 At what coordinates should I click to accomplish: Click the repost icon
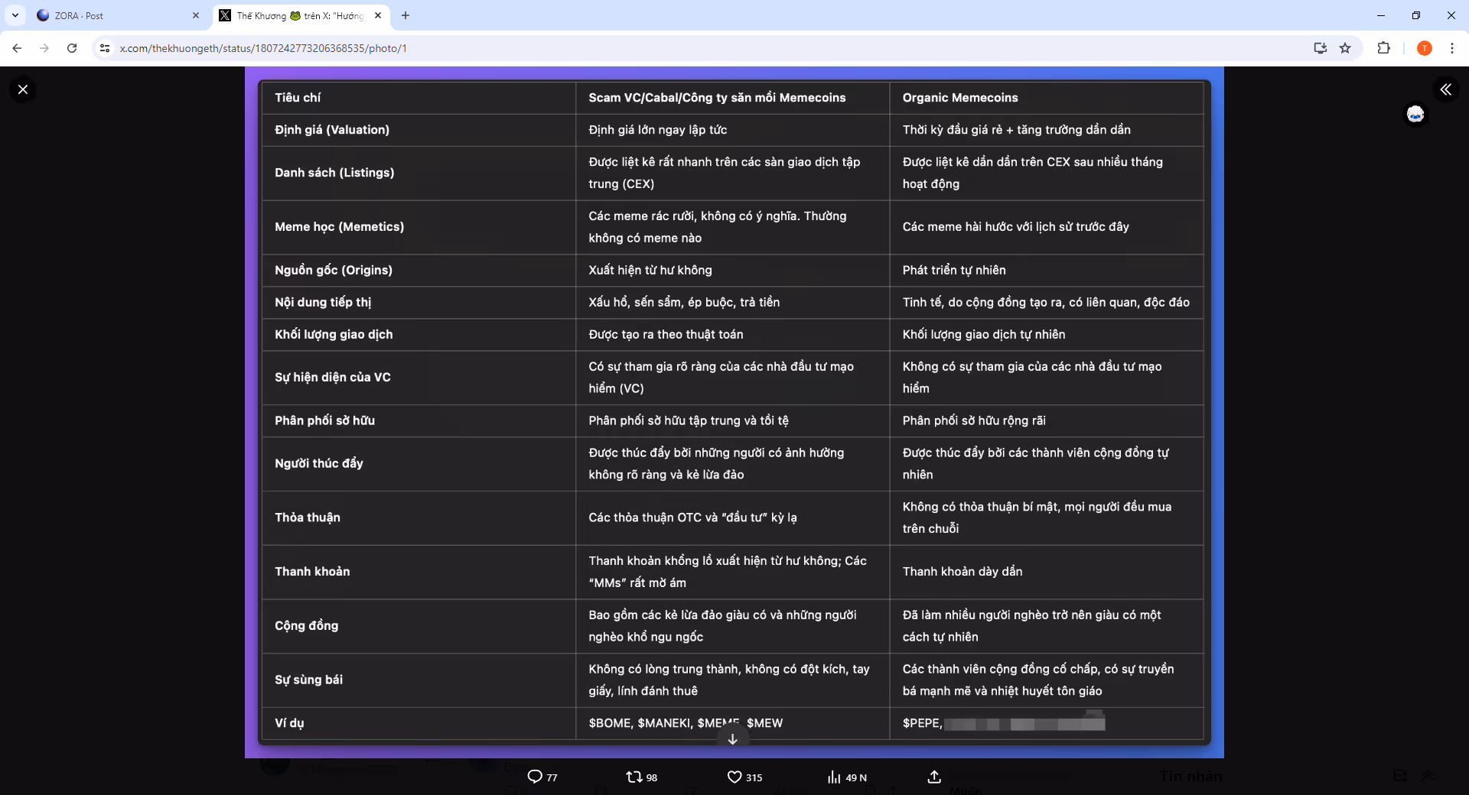[634, 777]
